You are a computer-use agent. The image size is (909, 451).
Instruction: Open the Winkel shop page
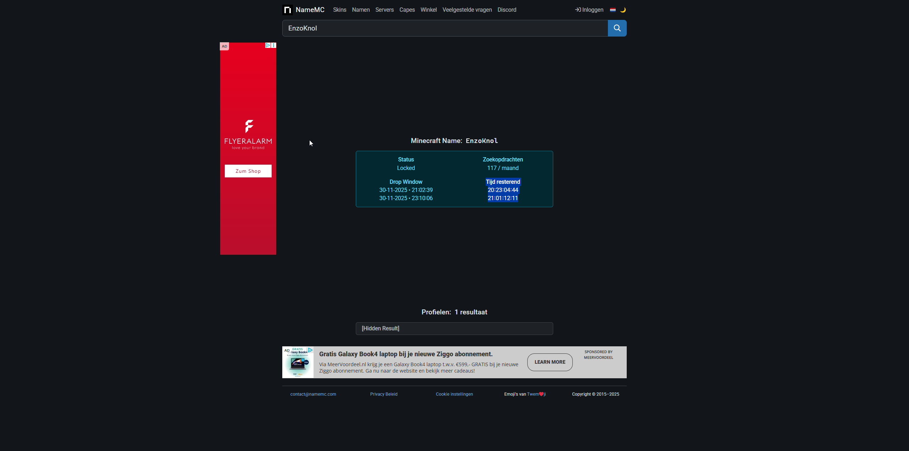coord(428,10)
